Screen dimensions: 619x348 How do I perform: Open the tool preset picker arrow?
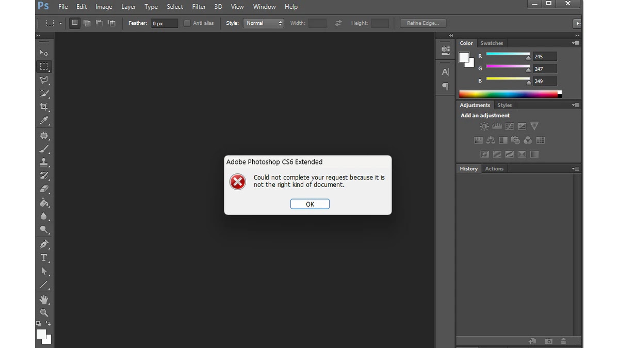pos(60,23)
